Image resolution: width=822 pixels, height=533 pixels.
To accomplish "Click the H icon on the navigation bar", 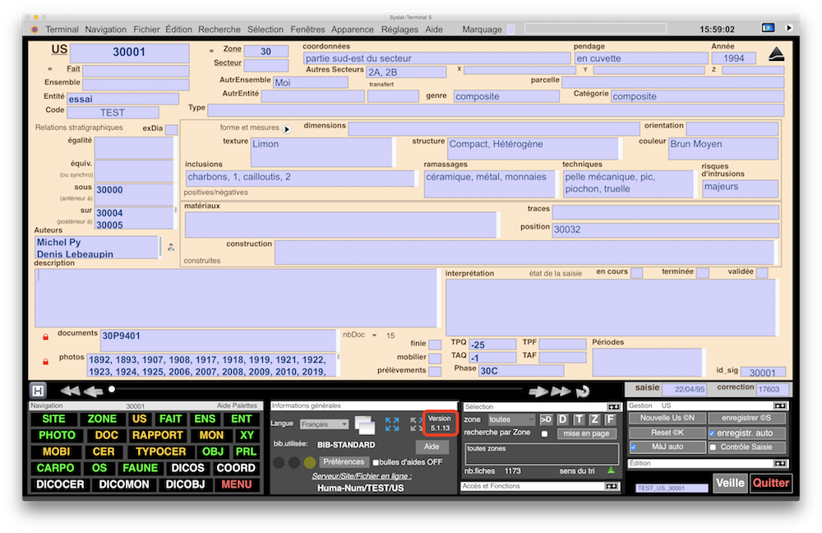I will coord(38,391).
